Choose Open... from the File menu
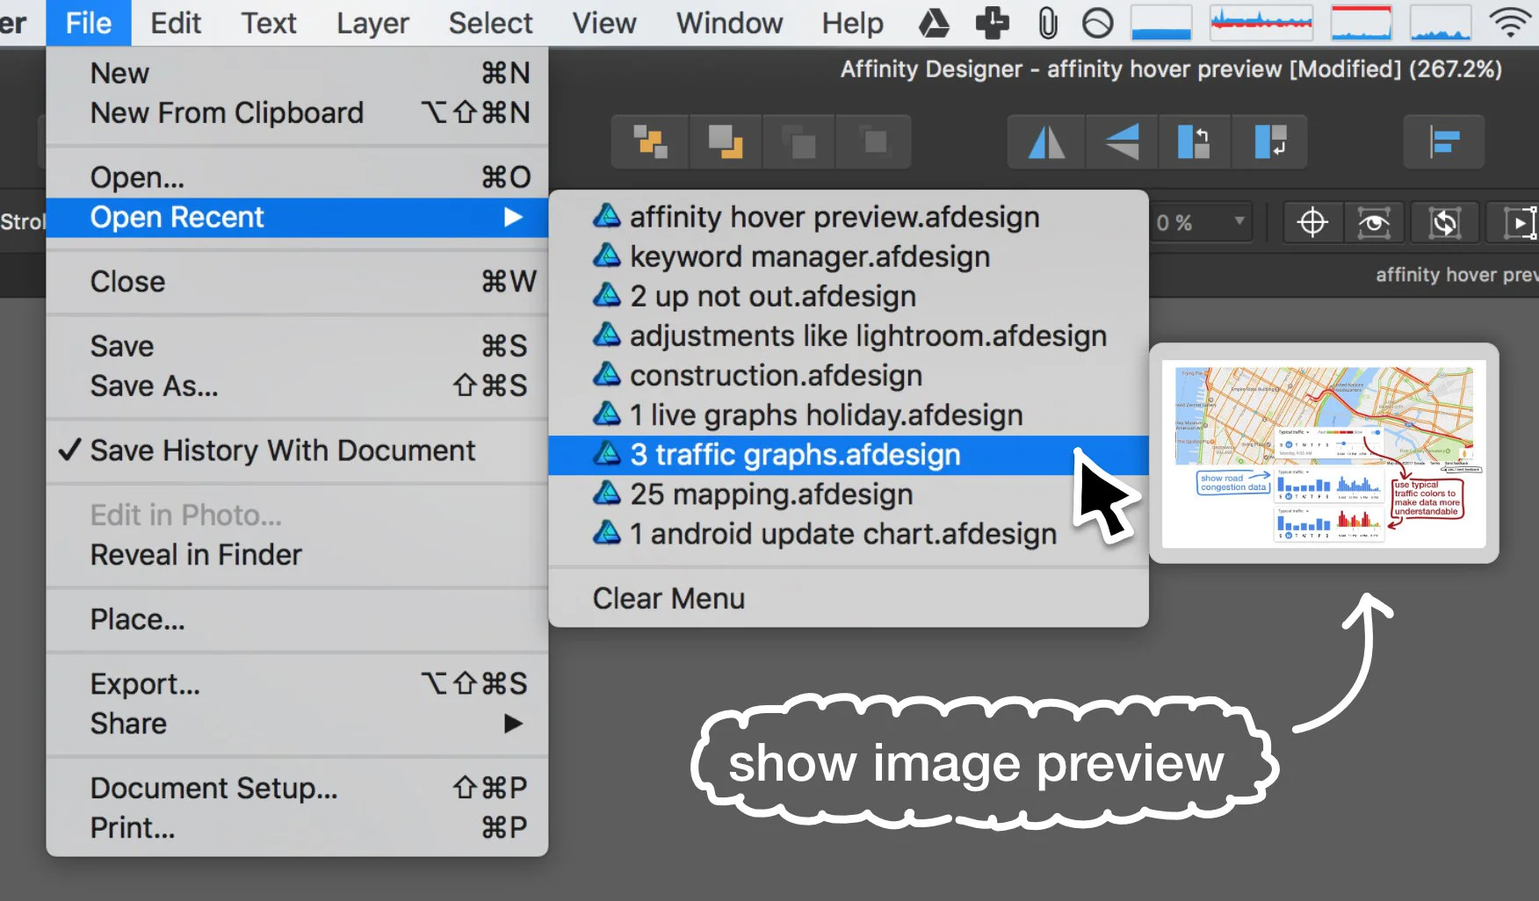This screenshot has width=1539, height=901. (297, 177)
